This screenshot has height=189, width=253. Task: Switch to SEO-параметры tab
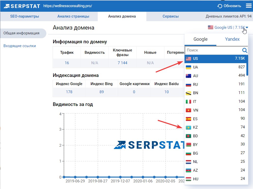24,16
